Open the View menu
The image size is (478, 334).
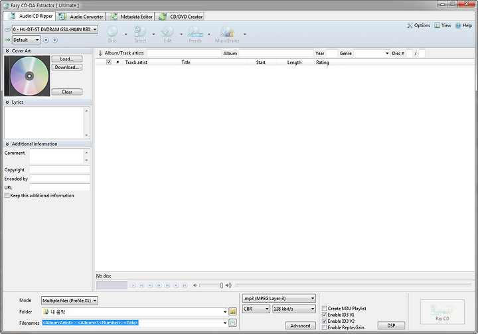coord(443,25)
